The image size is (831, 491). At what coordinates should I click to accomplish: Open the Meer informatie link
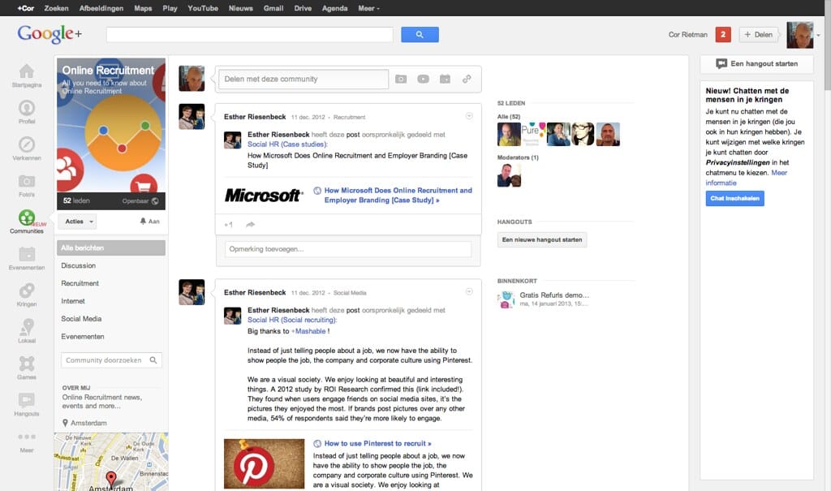(x=747, y=178)
